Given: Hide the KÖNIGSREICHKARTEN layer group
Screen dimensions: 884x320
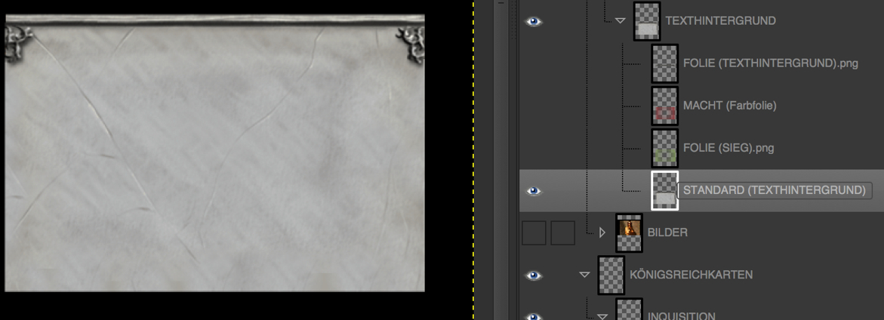Looking at the screenshot, I should click(x=533, y=275).
